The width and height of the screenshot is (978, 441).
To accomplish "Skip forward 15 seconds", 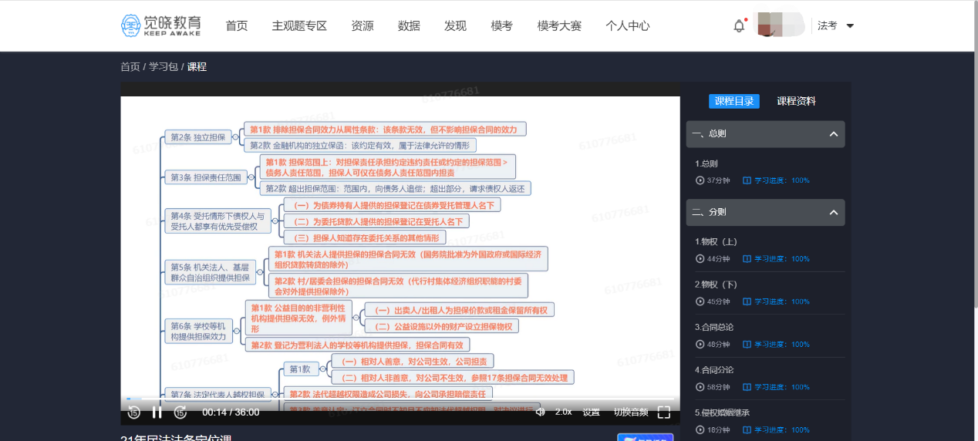I will 180,412.
